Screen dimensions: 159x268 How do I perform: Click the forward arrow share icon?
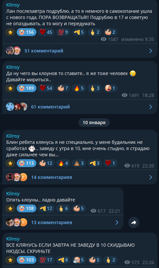click(134, 222)
